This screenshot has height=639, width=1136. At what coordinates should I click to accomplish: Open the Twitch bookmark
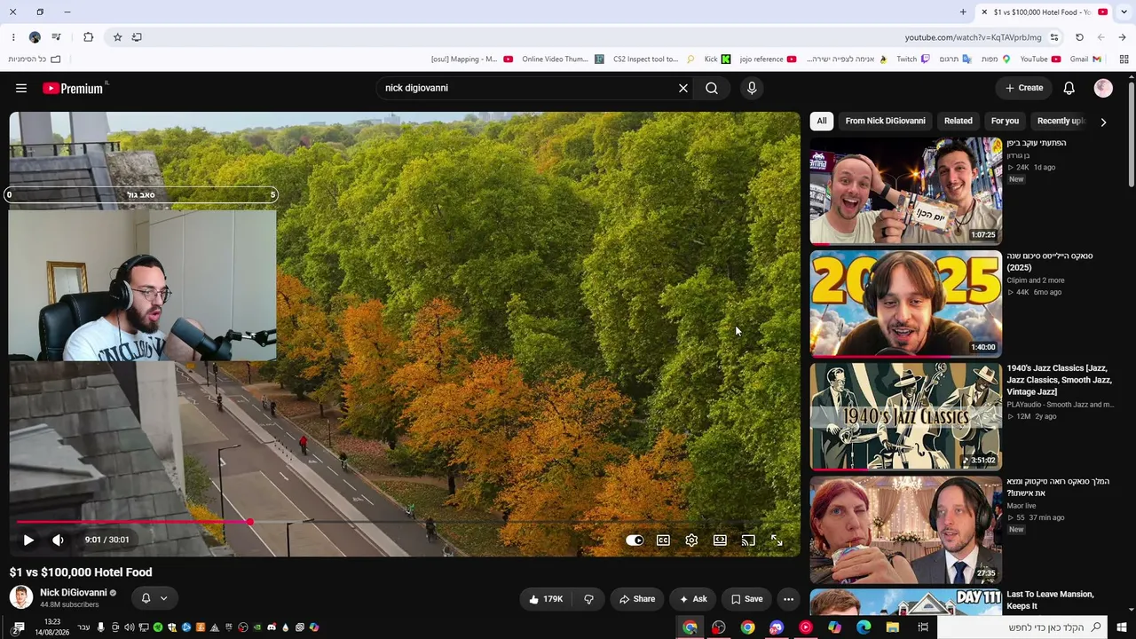(913, 59)
